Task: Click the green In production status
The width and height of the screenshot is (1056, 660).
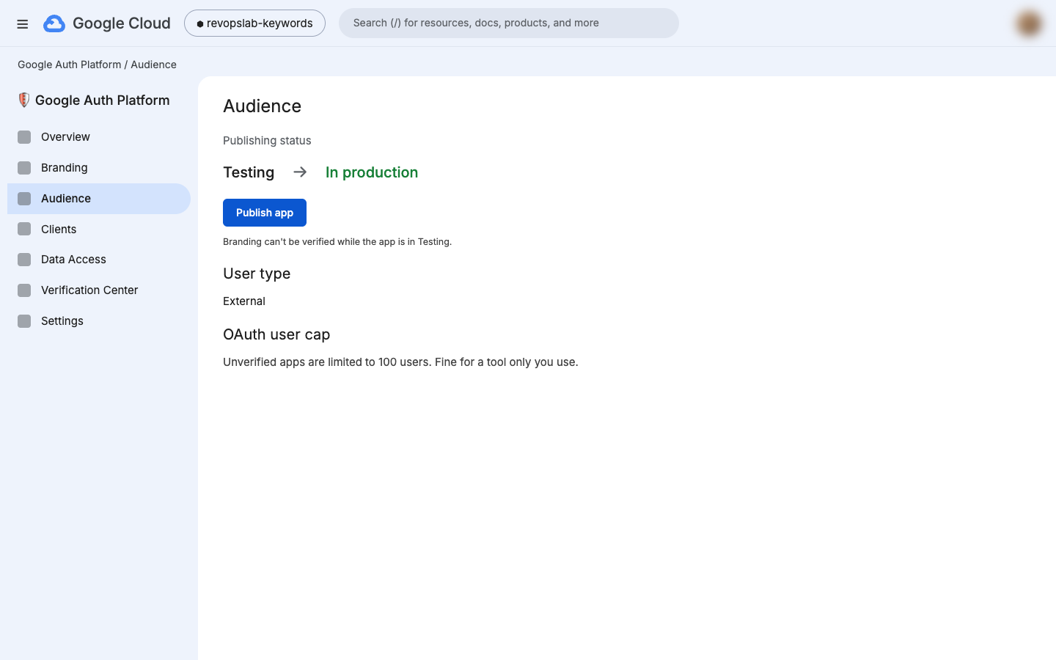Action: (x=372, y=172)
